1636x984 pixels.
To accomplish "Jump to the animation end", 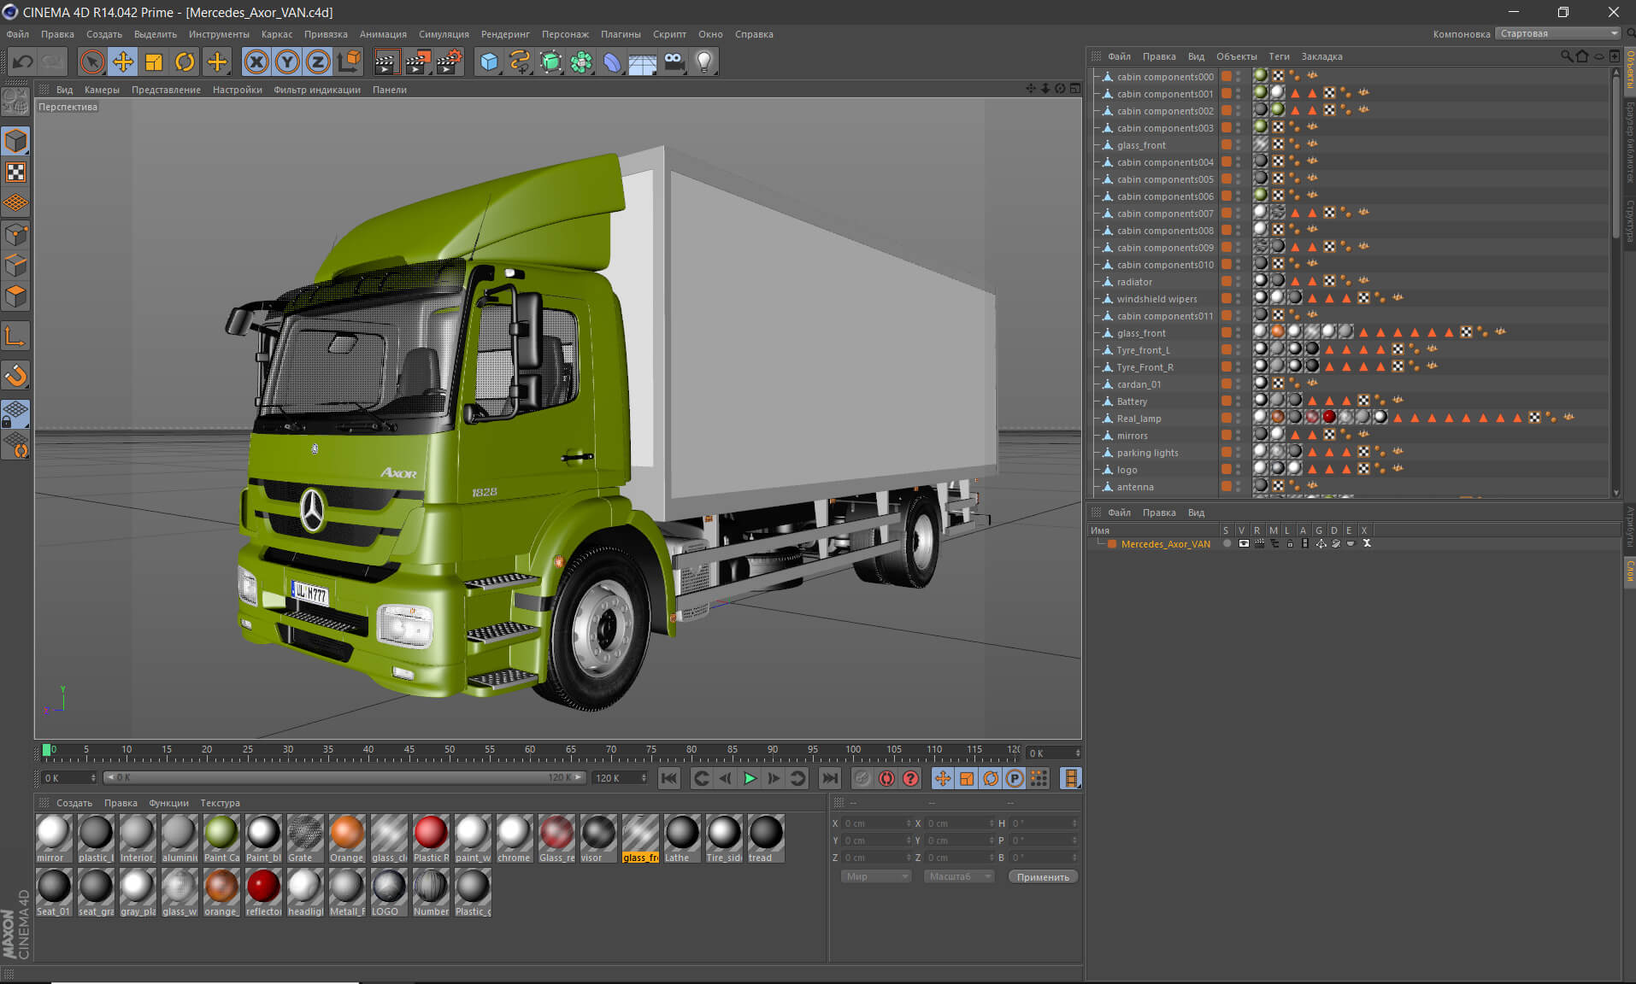I will click(x=829, y=778).
